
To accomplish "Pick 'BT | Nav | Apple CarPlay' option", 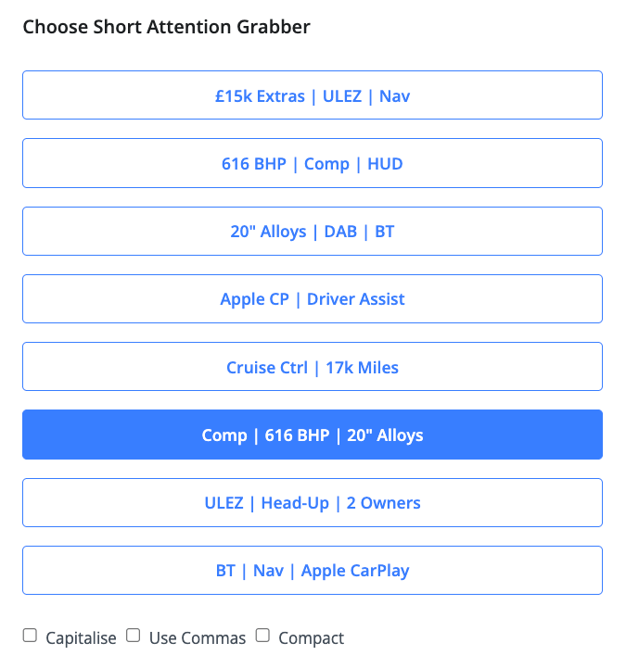I will pos(313,571).
